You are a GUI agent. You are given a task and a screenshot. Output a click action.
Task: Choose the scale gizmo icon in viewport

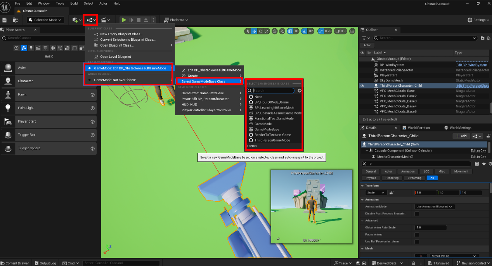tap(267, 31)
